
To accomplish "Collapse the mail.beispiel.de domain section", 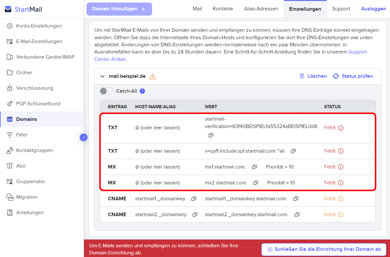I will tap(102, 76).
